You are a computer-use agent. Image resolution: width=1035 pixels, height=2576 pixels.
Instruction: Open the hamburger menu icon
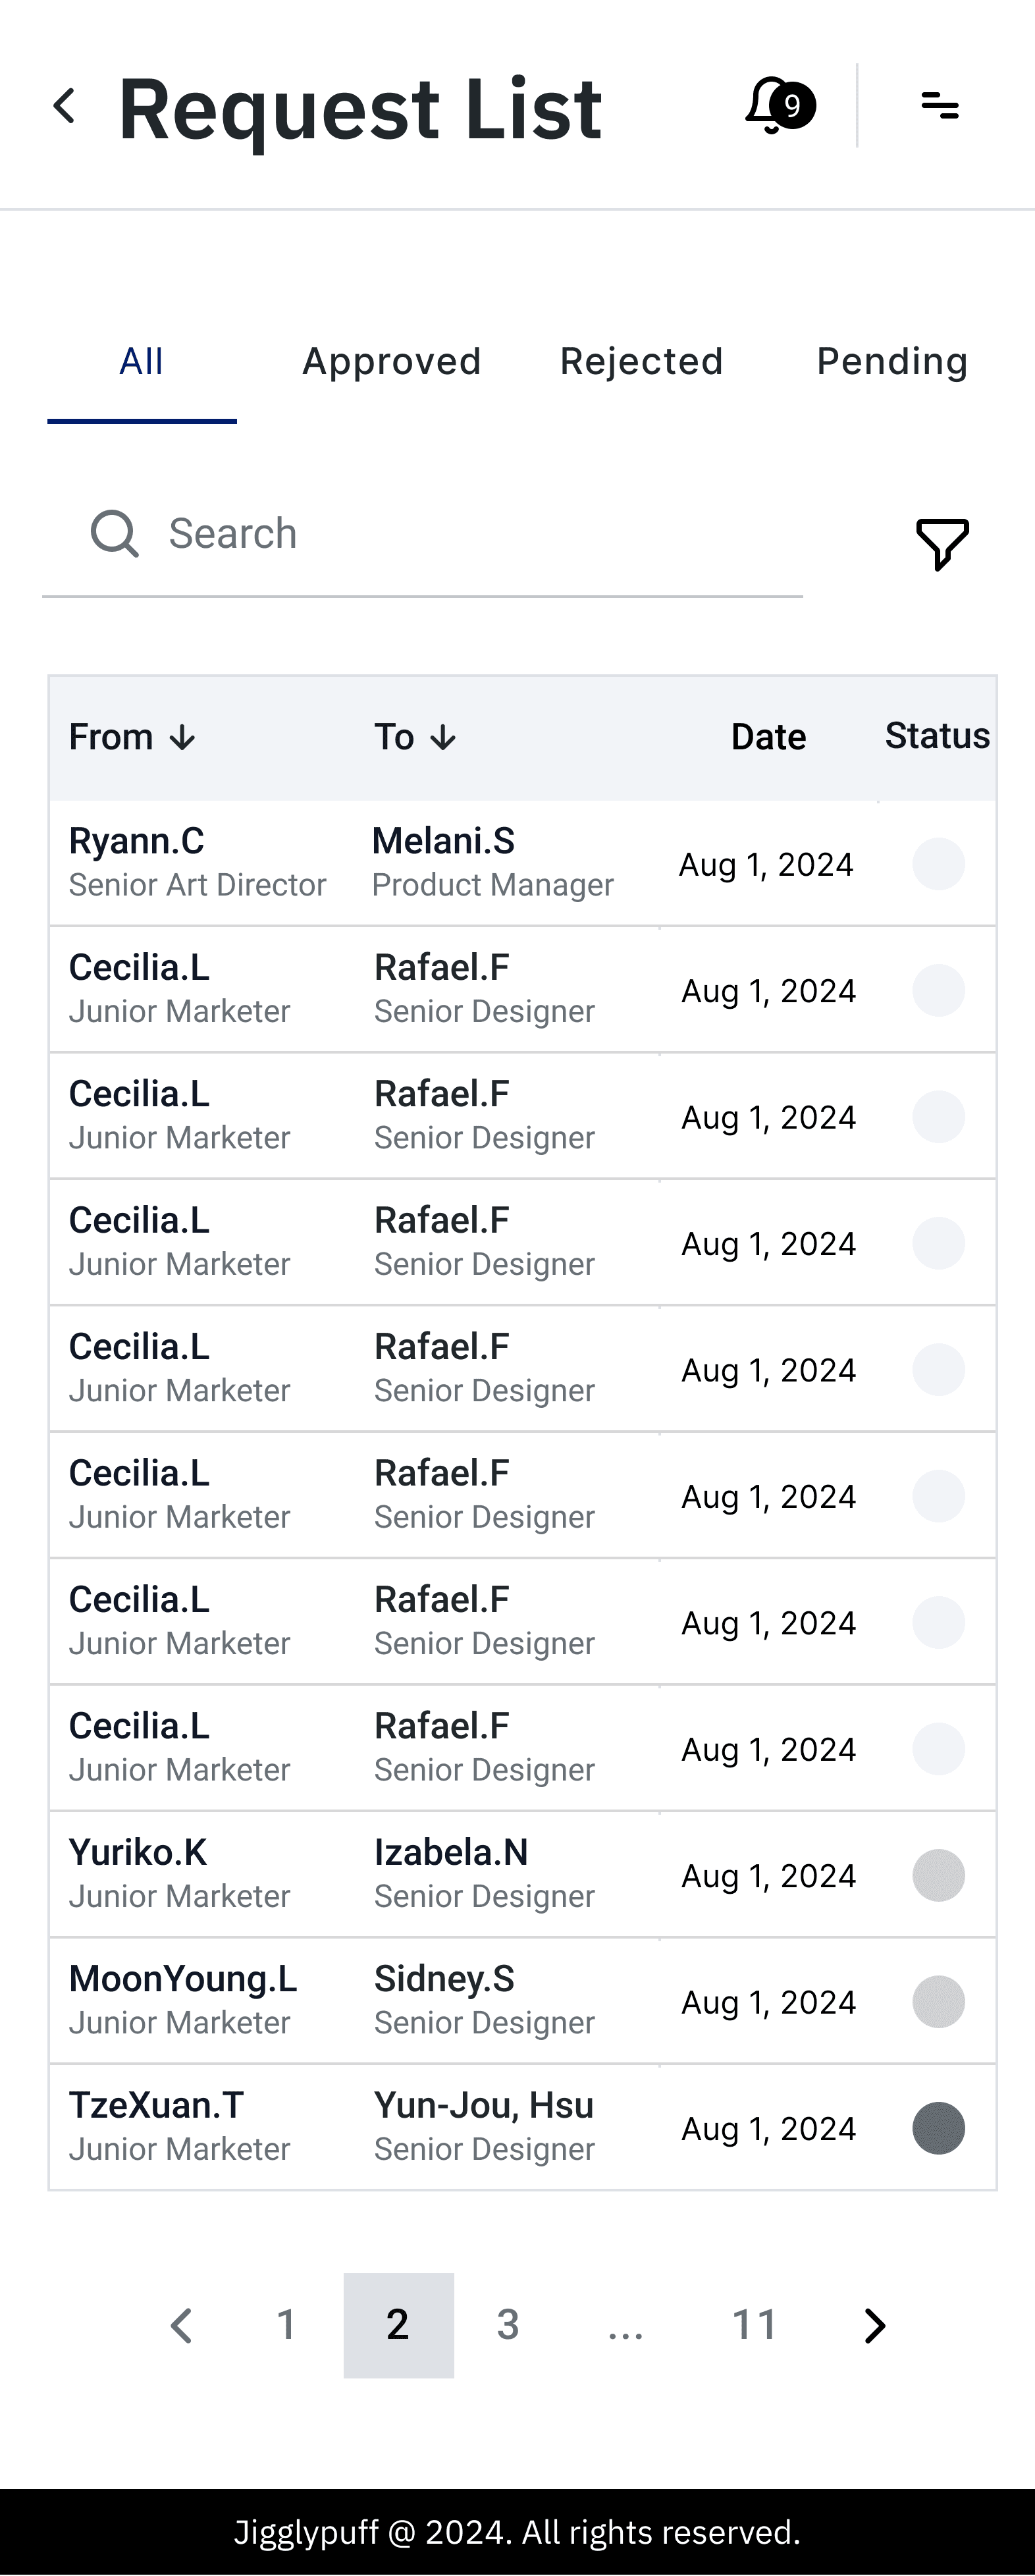pyautogui.click(x=939, y=105)
